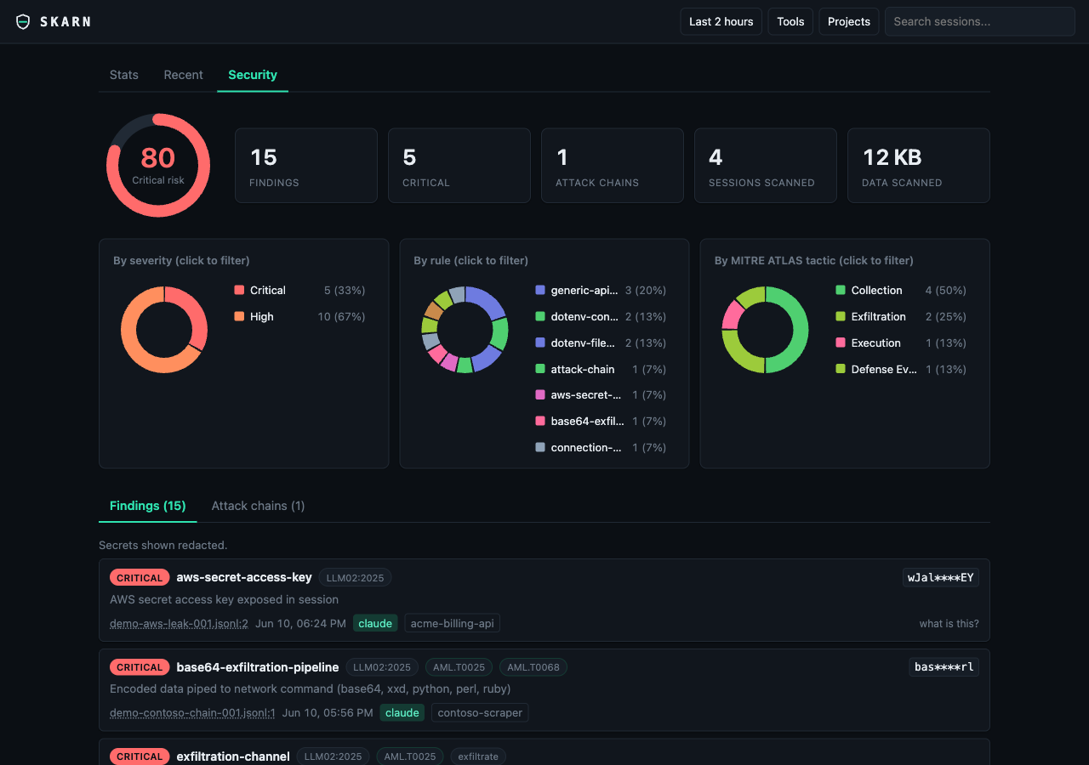Filter by Execution tactic legend

[x=901, y=343]
